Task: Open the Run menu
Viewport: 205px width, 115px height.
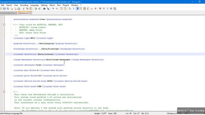Action: (x=59, y=5)
